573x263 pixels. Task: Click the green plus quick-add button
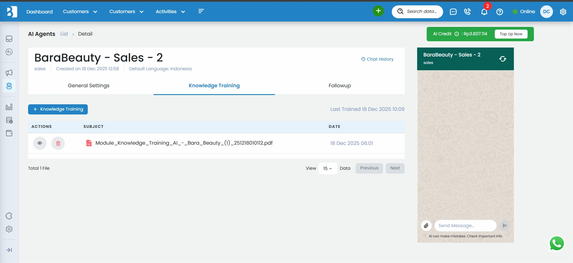378,11
